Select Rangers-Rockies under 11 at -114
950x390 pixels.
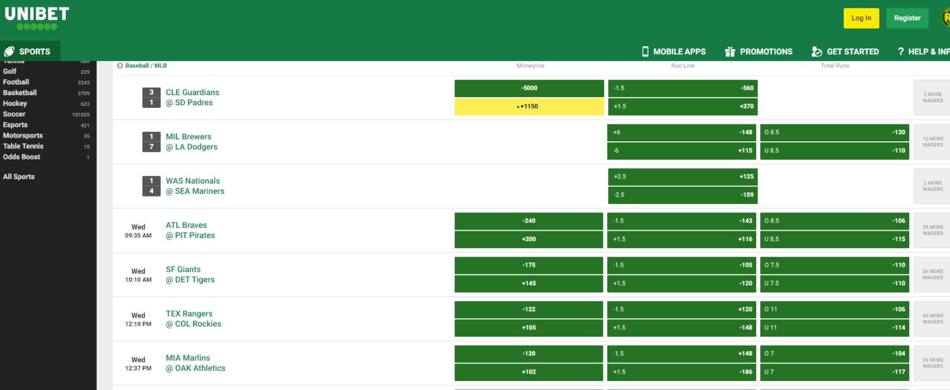835,328
